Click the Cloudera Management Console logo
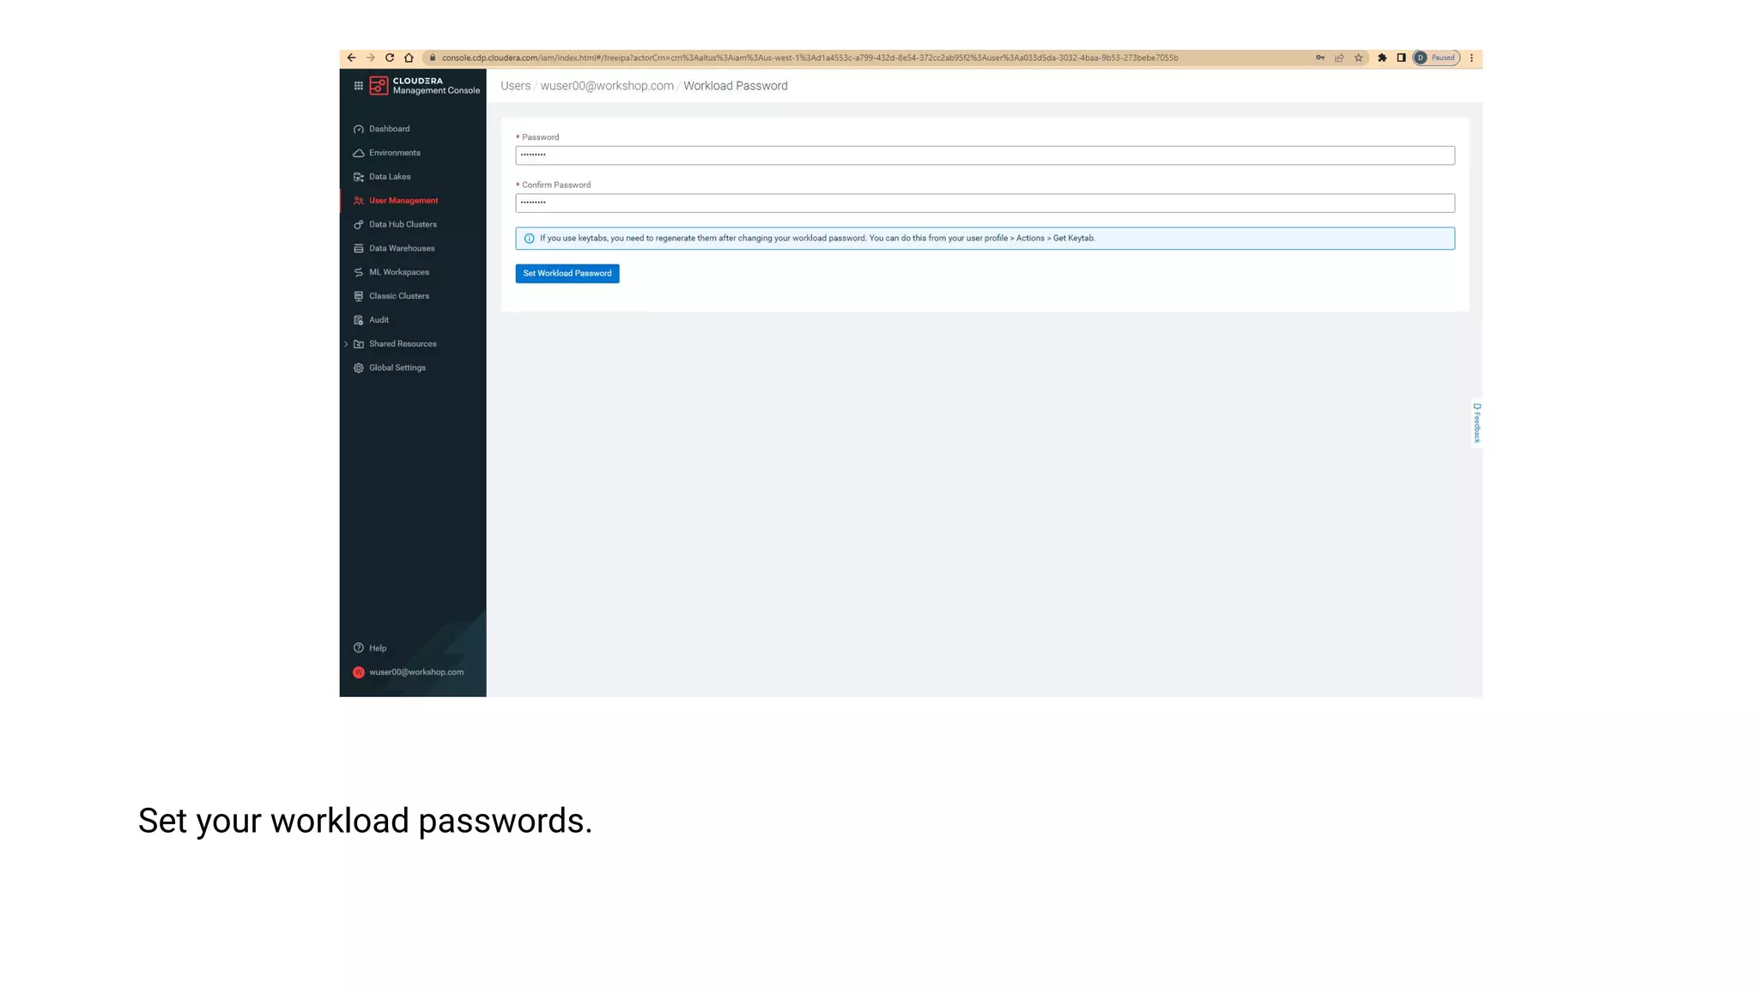Image resolution: width=1758 pixels, height=989 pixels. (425, 86)
